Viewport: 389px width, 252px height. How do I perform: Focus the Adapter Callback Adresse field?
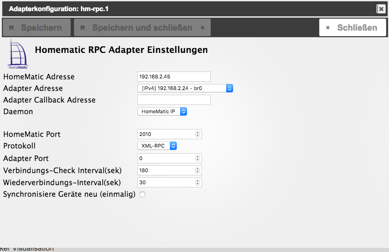pyautogui.click(x=174, y=100)
